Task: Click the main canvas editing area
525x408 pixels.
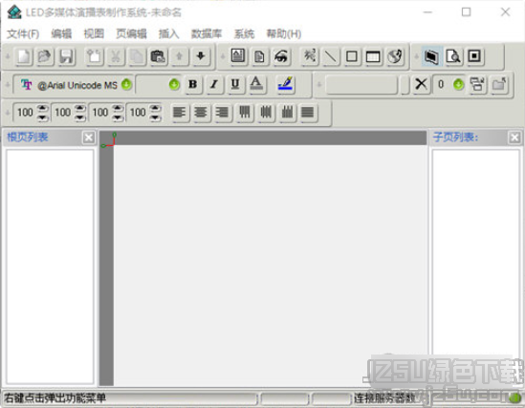Action: [x=270, y=266]
